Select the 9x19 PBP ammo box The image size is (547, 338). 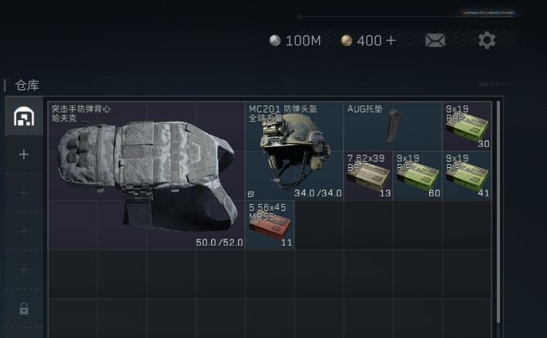[x=467, y=126]
